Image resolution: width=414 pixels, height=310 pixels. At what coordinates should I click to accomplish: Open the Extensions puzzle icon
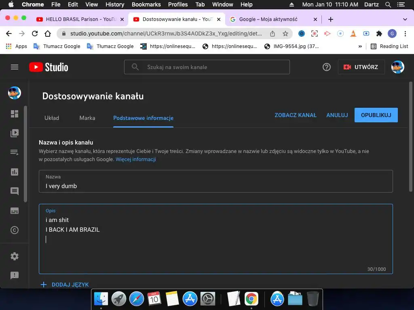point(379,34)
